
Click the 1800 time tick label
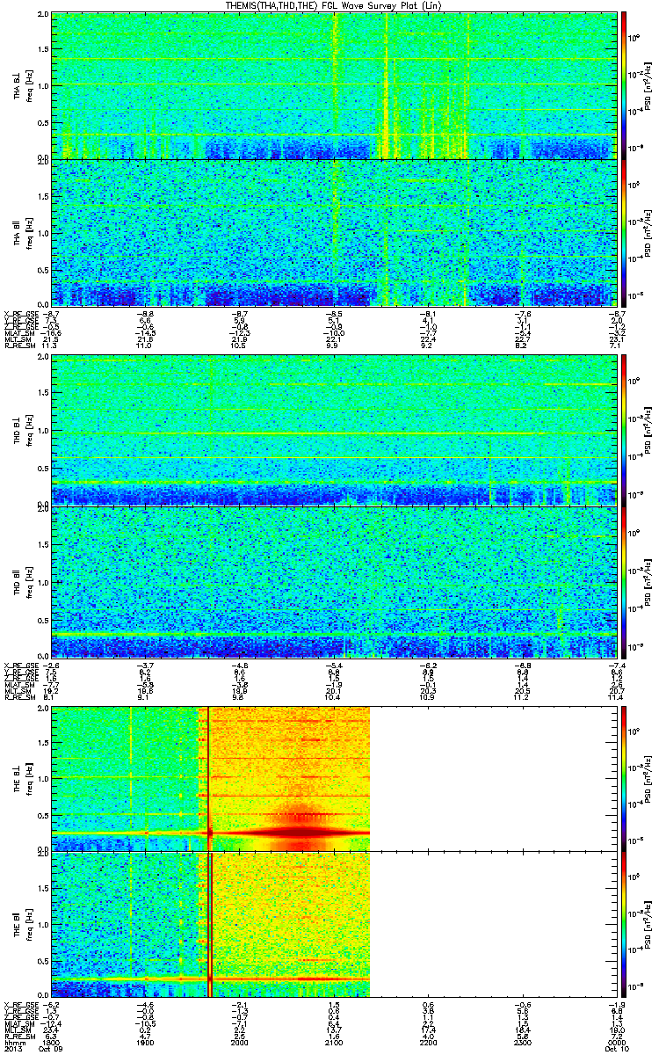point(52,1041)
